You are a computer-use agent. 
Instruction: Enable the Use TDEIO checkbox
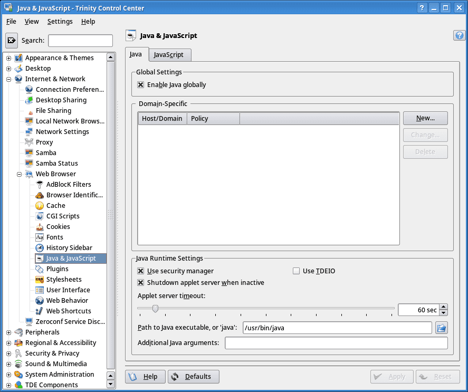pyautogui.click(x=296, y=271)
